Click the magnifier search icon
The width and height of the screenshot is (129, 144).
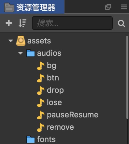121,23
